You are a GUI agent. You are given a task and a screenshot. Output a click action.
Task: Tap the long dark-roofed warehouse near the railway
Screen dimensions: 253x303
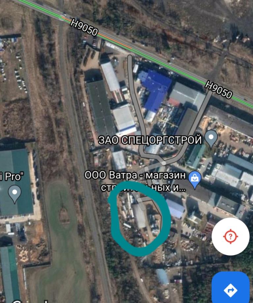click(100, 108)
